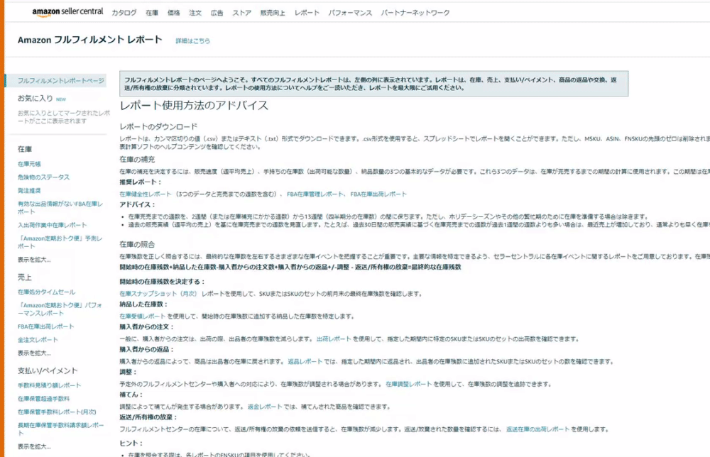Open the 在庫調整レポート link
Image resolution: width=710 pixels, height=457 pixels.
(x=409, y=384)
